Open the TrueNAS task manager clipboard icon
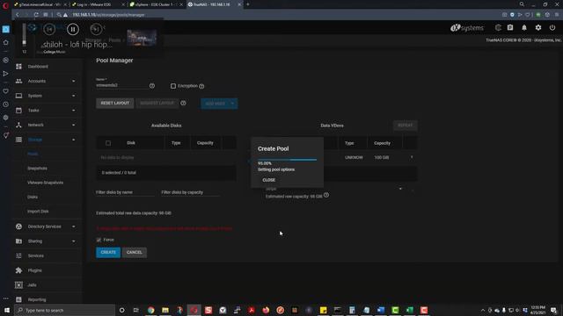The image size is (563, 316). click(x=510, y=28)
